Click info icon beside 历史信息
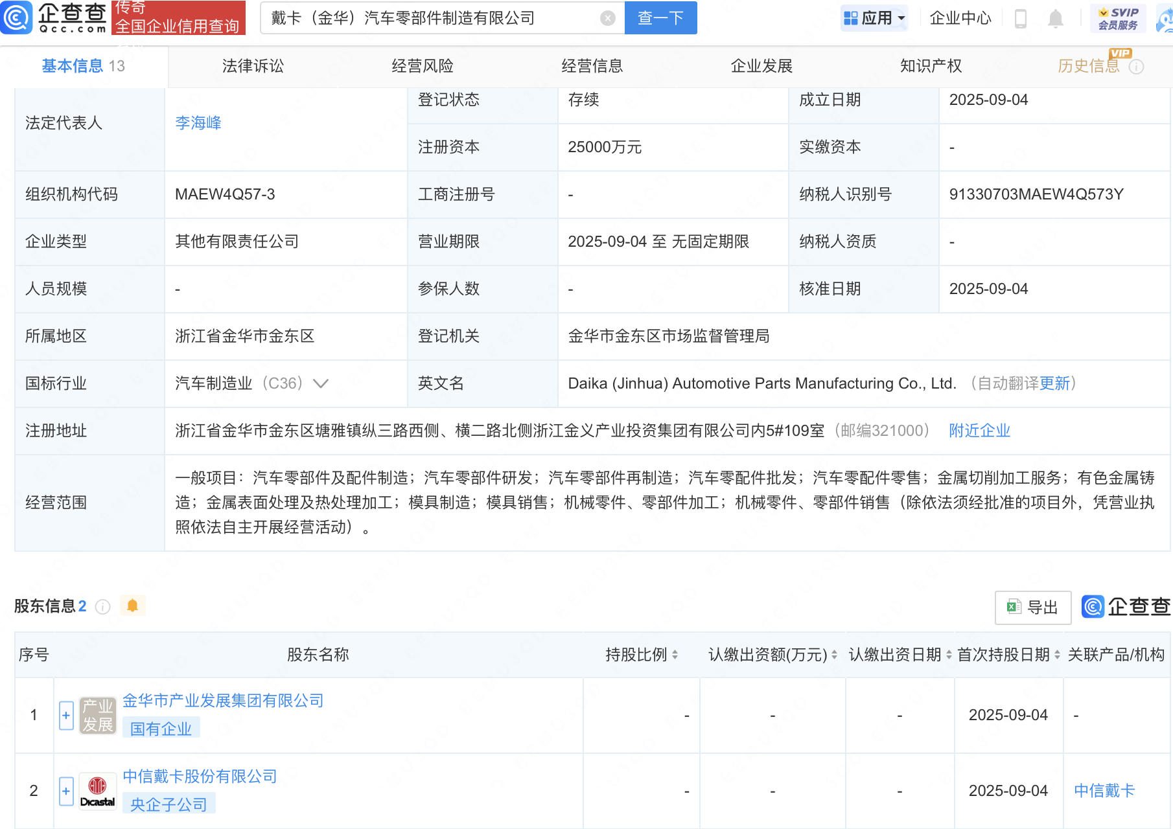Image resolution: width=1173 pixels, height=829 pixels. [x=1137, y=67]
